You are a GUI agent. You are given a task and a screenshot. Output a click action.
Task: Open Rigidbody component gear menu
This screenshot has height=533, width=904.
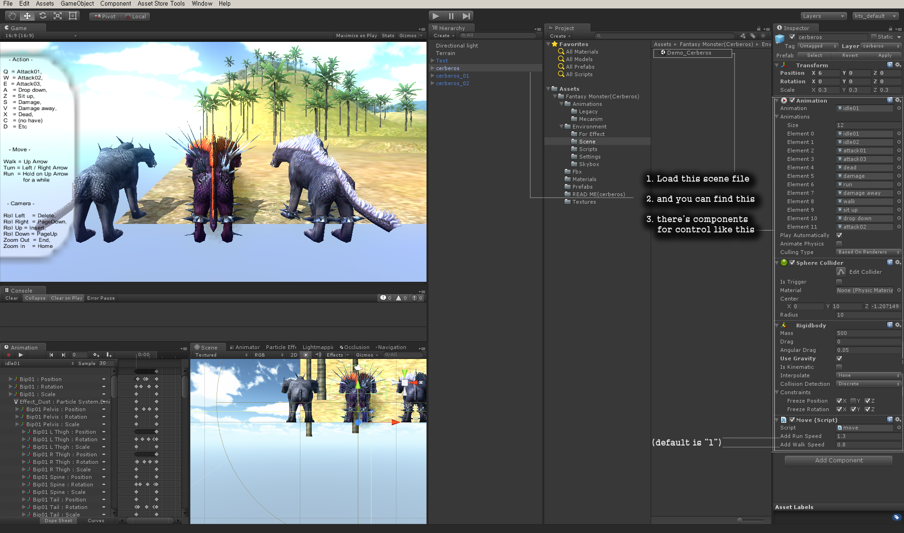coord(898,325)
